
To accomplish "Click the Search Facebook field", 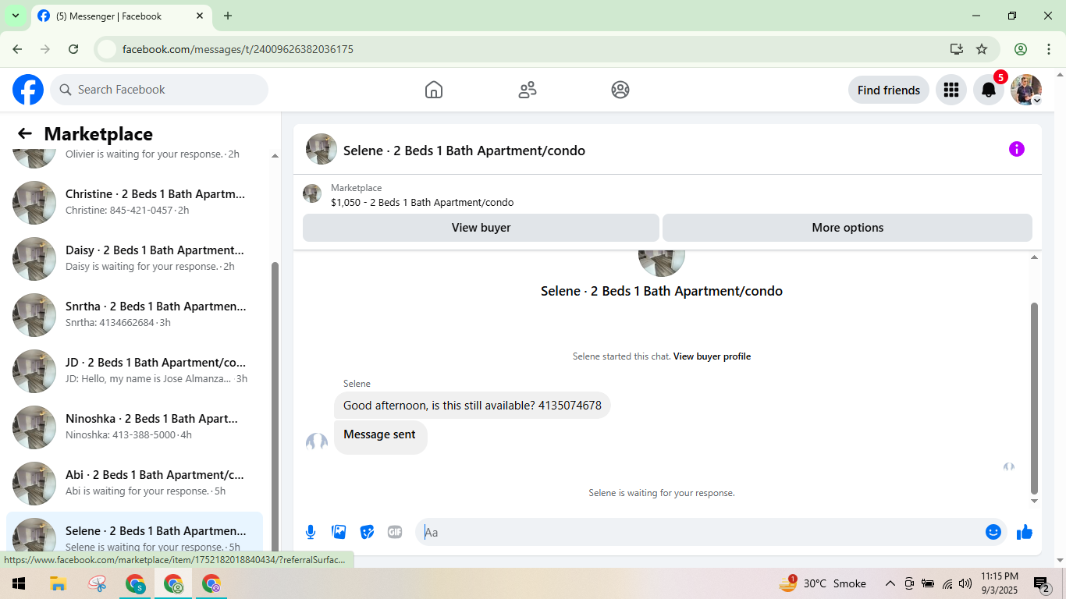I will (x=159, y=90).
